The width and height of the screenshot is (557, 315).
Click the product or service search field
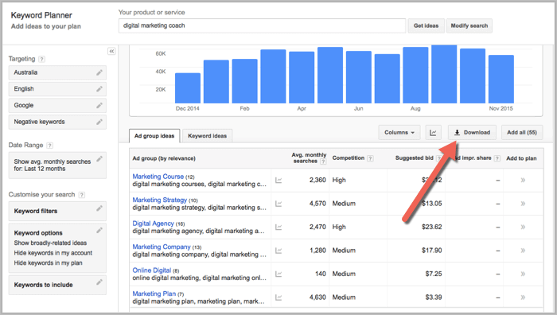pyautogui.click(x=262, y=25)
